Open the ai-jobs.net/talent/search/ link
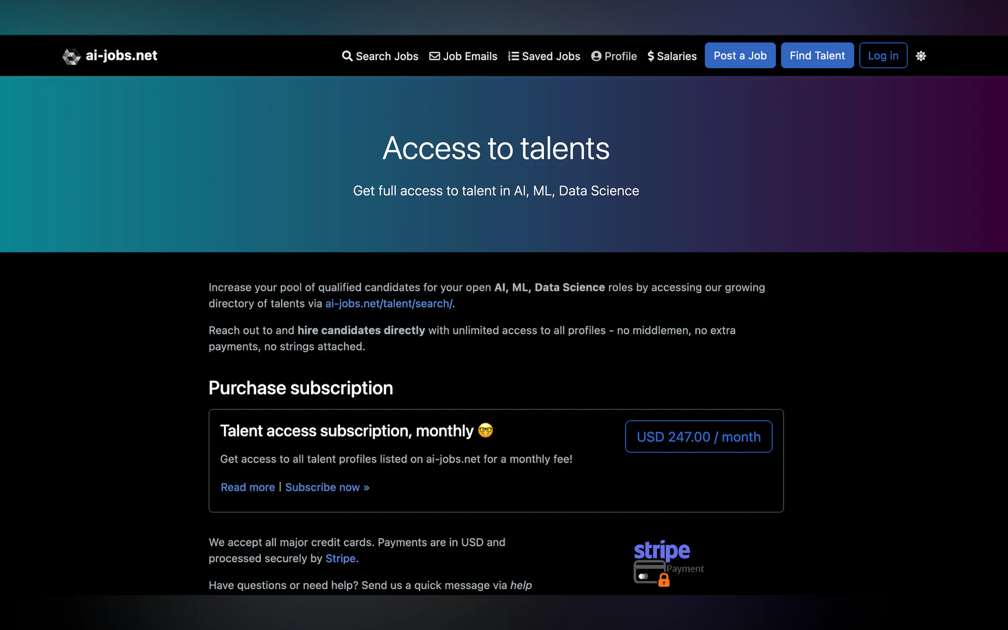This screenshot has width=1008, height=630. 389,304
